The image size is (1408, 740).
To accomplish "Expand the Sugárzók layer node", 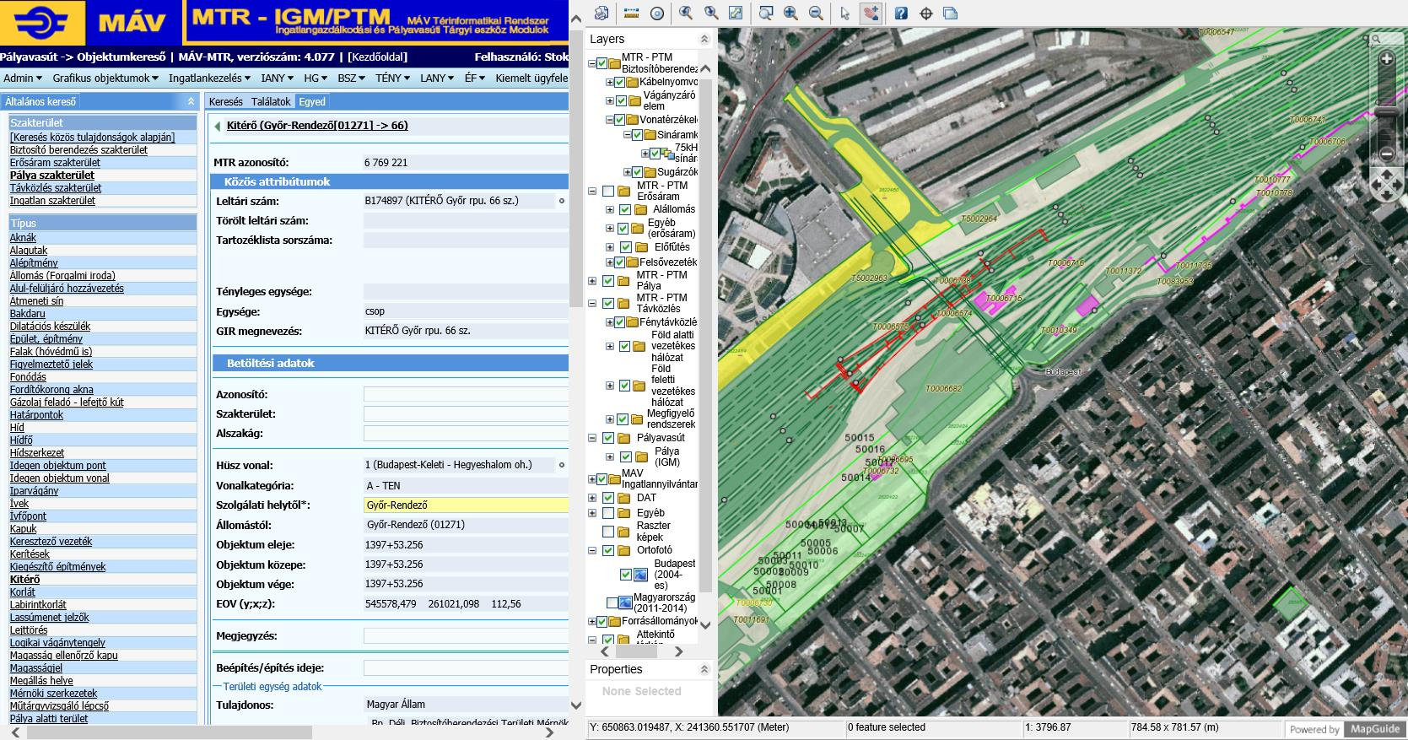I will (627, 172).
